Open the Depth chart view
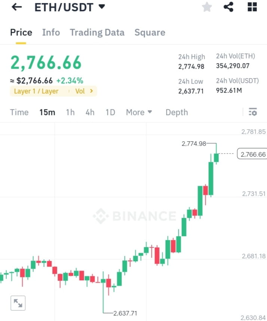267x321 pixels. 177,112
